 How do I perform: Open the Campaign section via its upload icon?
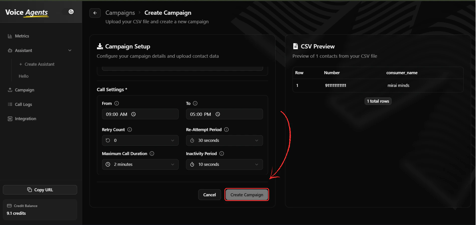coord(10,90)
